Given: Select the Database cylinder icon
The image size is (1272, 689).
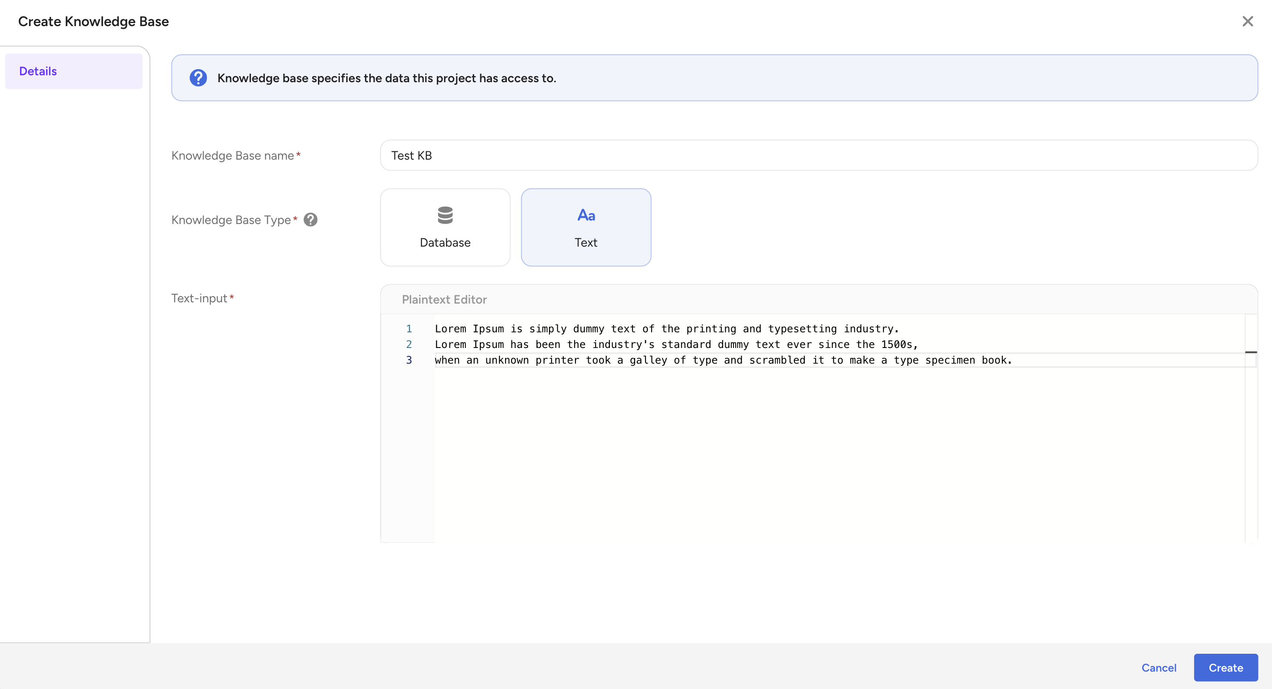Looking at the screenshot, I should 445,215.
